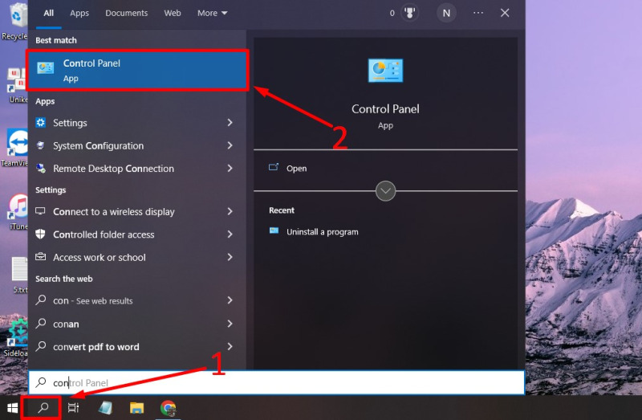This screenshot has width=642, height=420.
Task: Click the taskbar search magnifier icon
Action: click(x=43, y=408)
